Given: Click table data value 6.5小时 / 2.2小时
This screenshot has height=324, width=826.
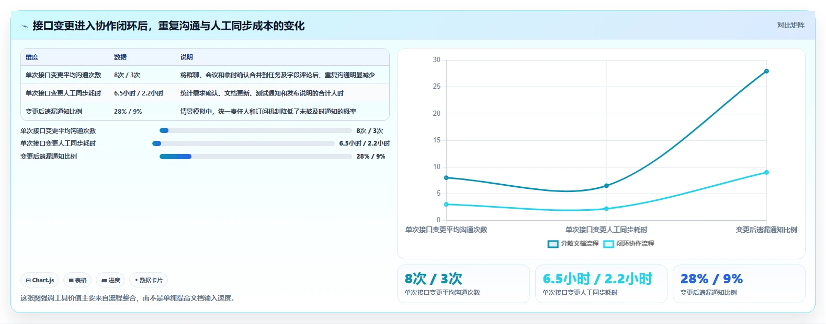Looking at the screenshot, I should click(x=139, y=93).
